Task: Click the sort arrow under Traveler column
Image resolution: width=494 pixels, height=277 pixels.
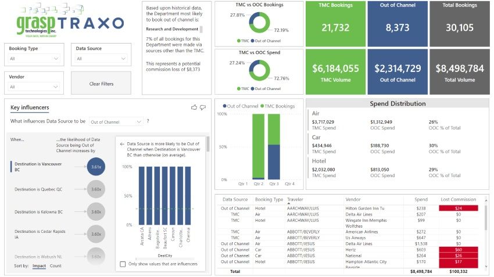Action: tap(289, 203)
